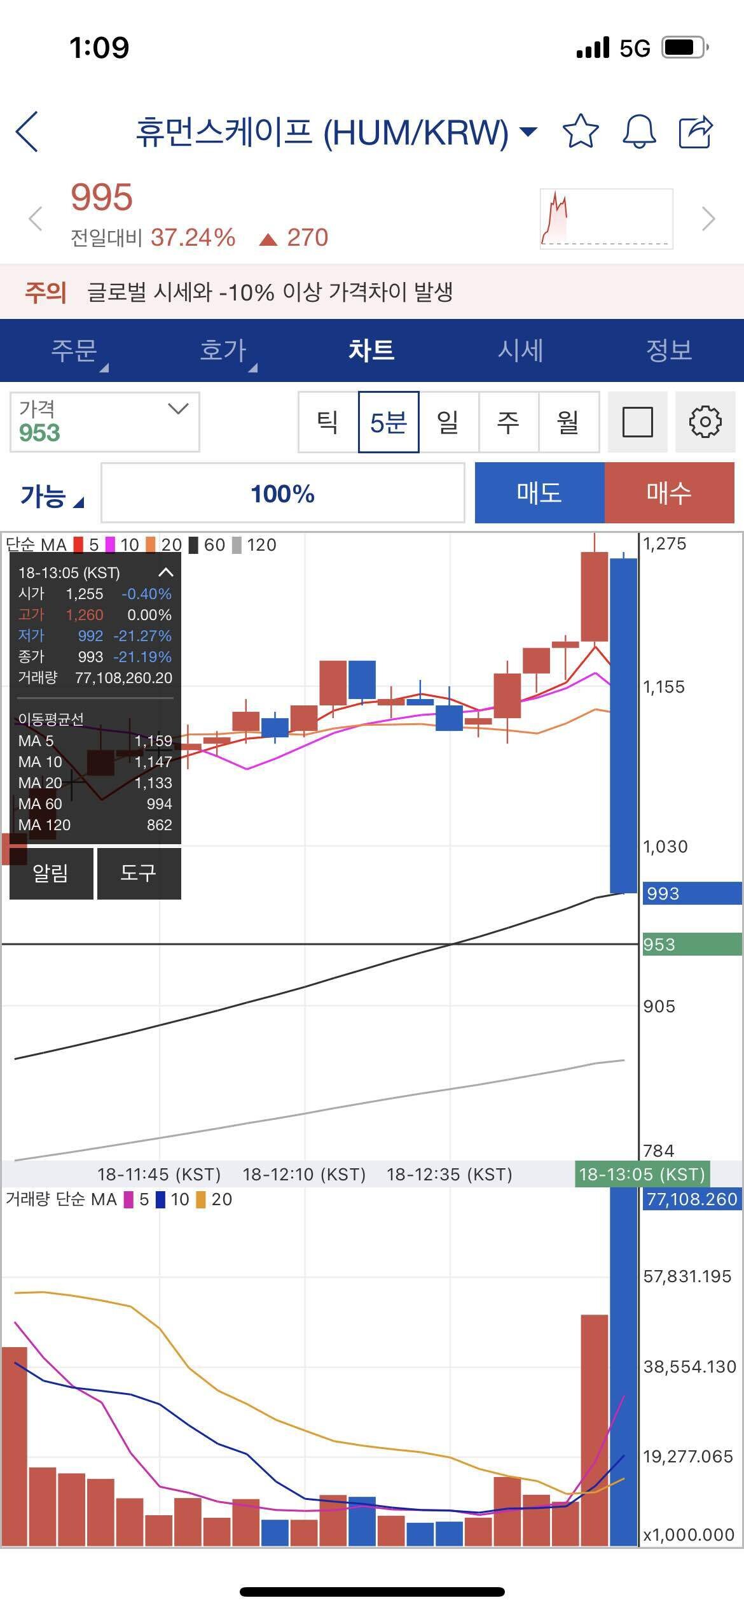Go to previous coin with left chevron

click(x=36, y=219)
